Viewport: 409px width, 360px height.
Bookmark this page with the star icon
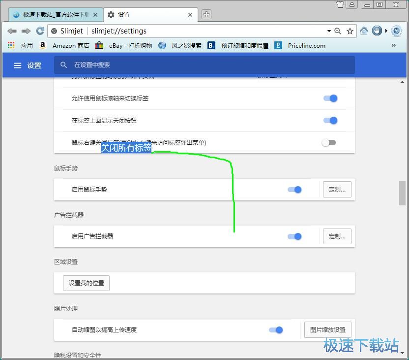coord(350,31)
